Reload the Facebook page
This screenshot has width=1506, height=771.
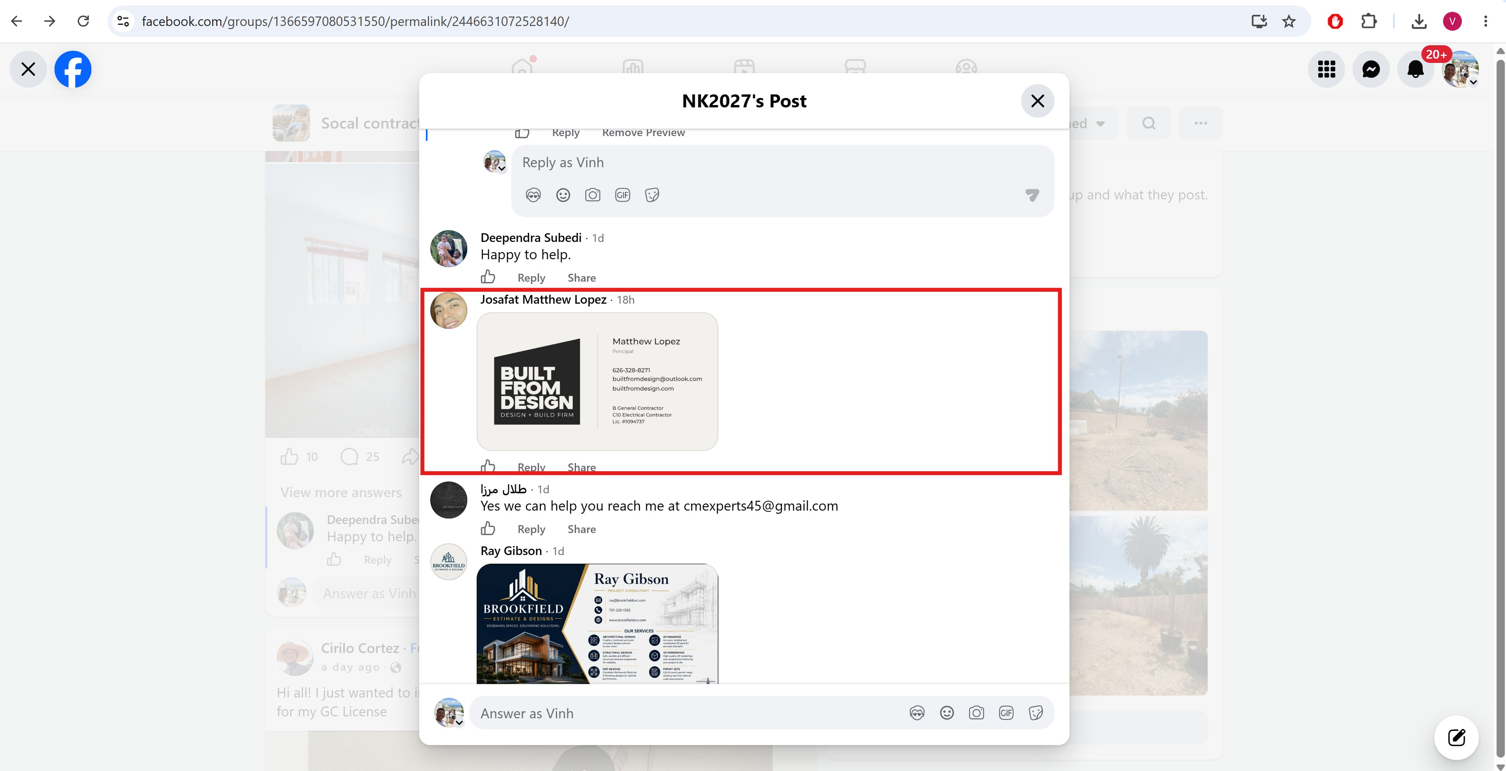click(83, 21)
